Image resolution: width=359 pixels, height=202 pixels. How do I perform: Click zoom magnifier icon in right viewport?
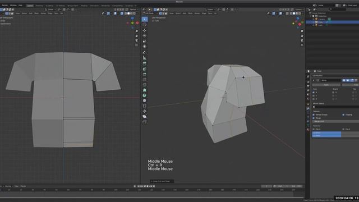[302, 31]
